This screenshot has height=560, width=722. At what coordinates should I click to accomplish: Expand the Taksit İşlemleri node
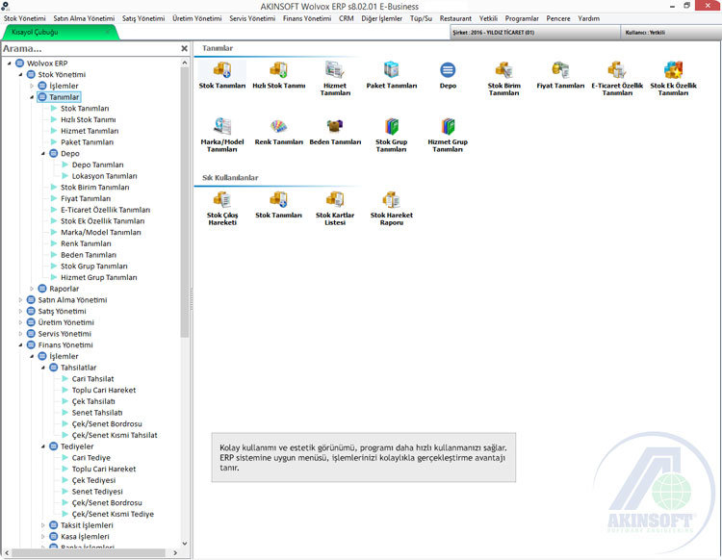pos(42,525)
